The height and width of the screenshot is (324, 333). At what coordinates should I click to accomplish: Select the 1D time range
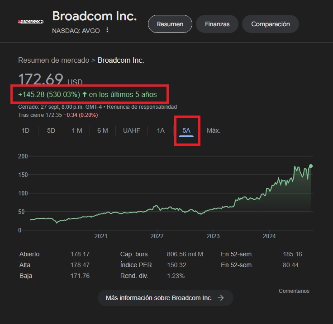(26, 131)
